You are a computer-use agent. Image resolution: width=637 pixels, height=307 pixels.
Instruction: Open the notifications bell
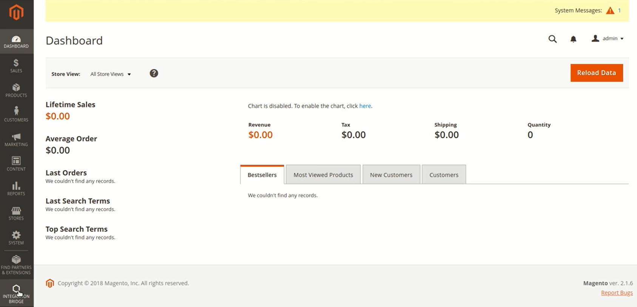coord(573,39)
